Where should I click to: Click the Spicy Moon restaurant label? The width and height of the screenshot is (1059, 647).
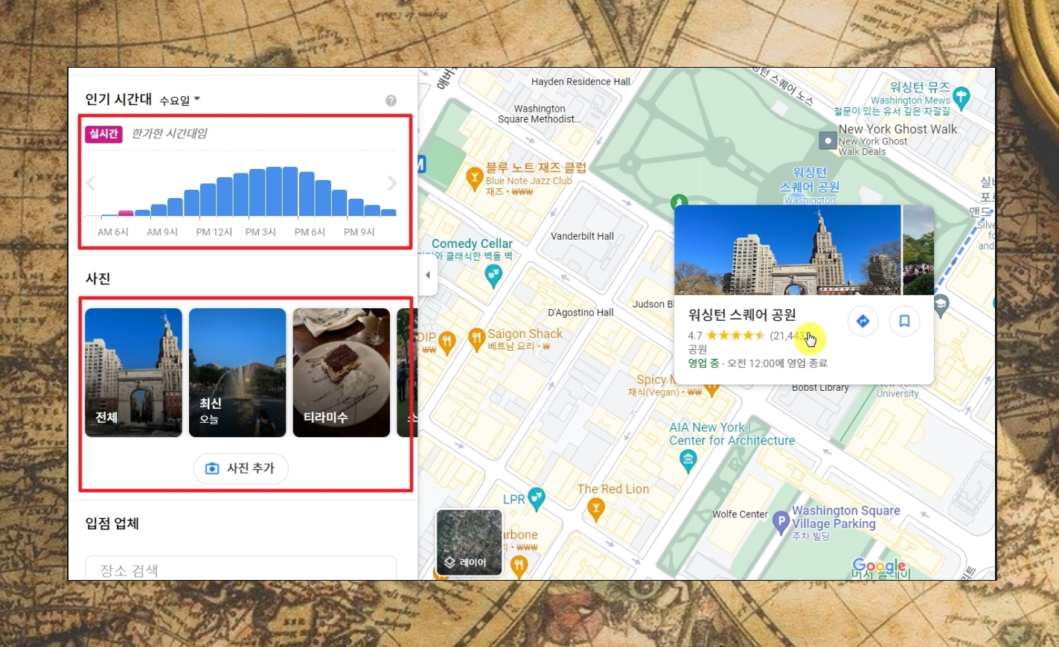(655, 380)
